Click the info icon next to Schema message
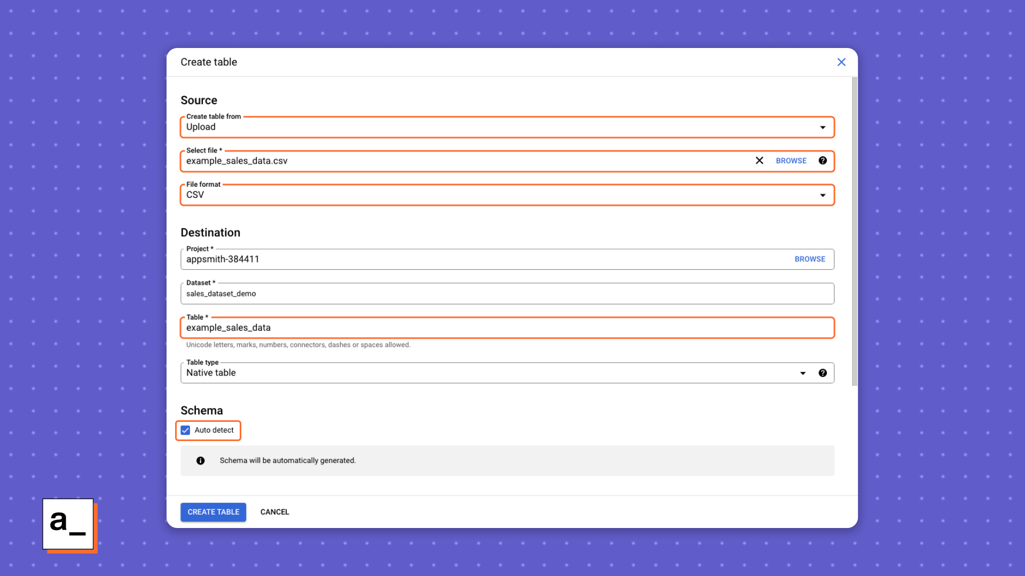Screen dimensions: 1025x576 coord(201,460)
